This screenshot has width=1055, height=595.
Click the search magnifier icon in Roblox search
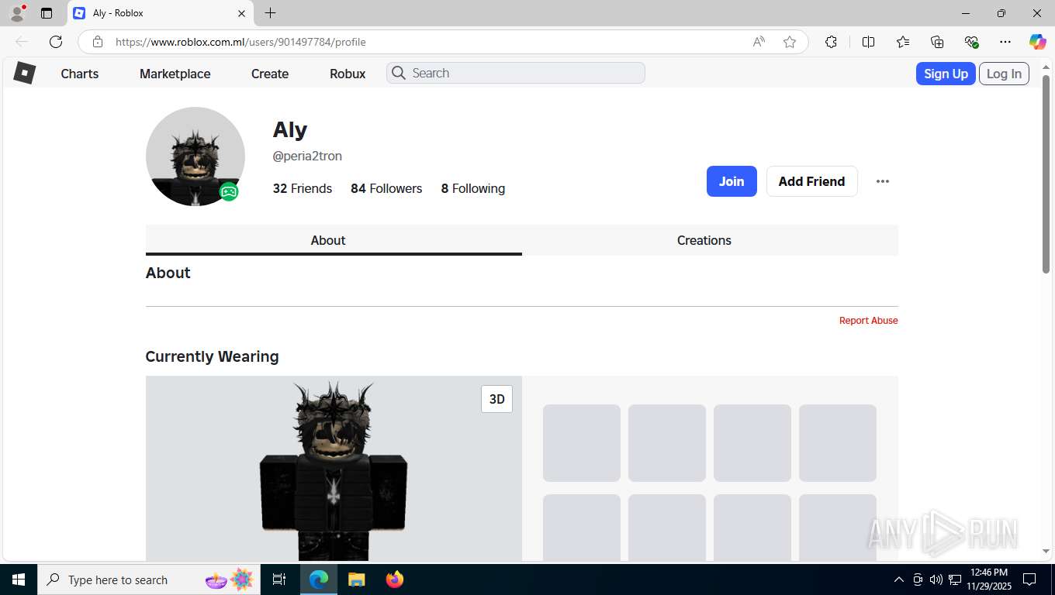(399, 73)
